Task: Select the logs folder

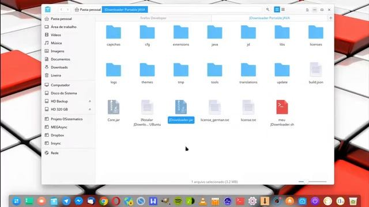Action: (x=114, y=70)
